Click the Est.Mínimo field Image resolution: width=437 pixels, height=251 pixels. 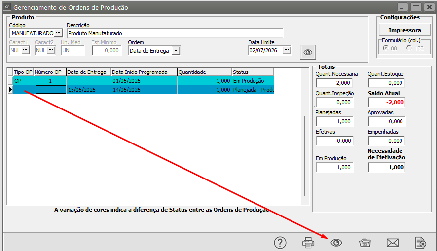[x=107, y=50]
